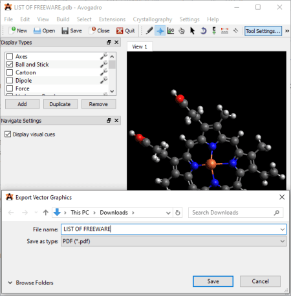Float the Display Types panel

click(109, 42)
